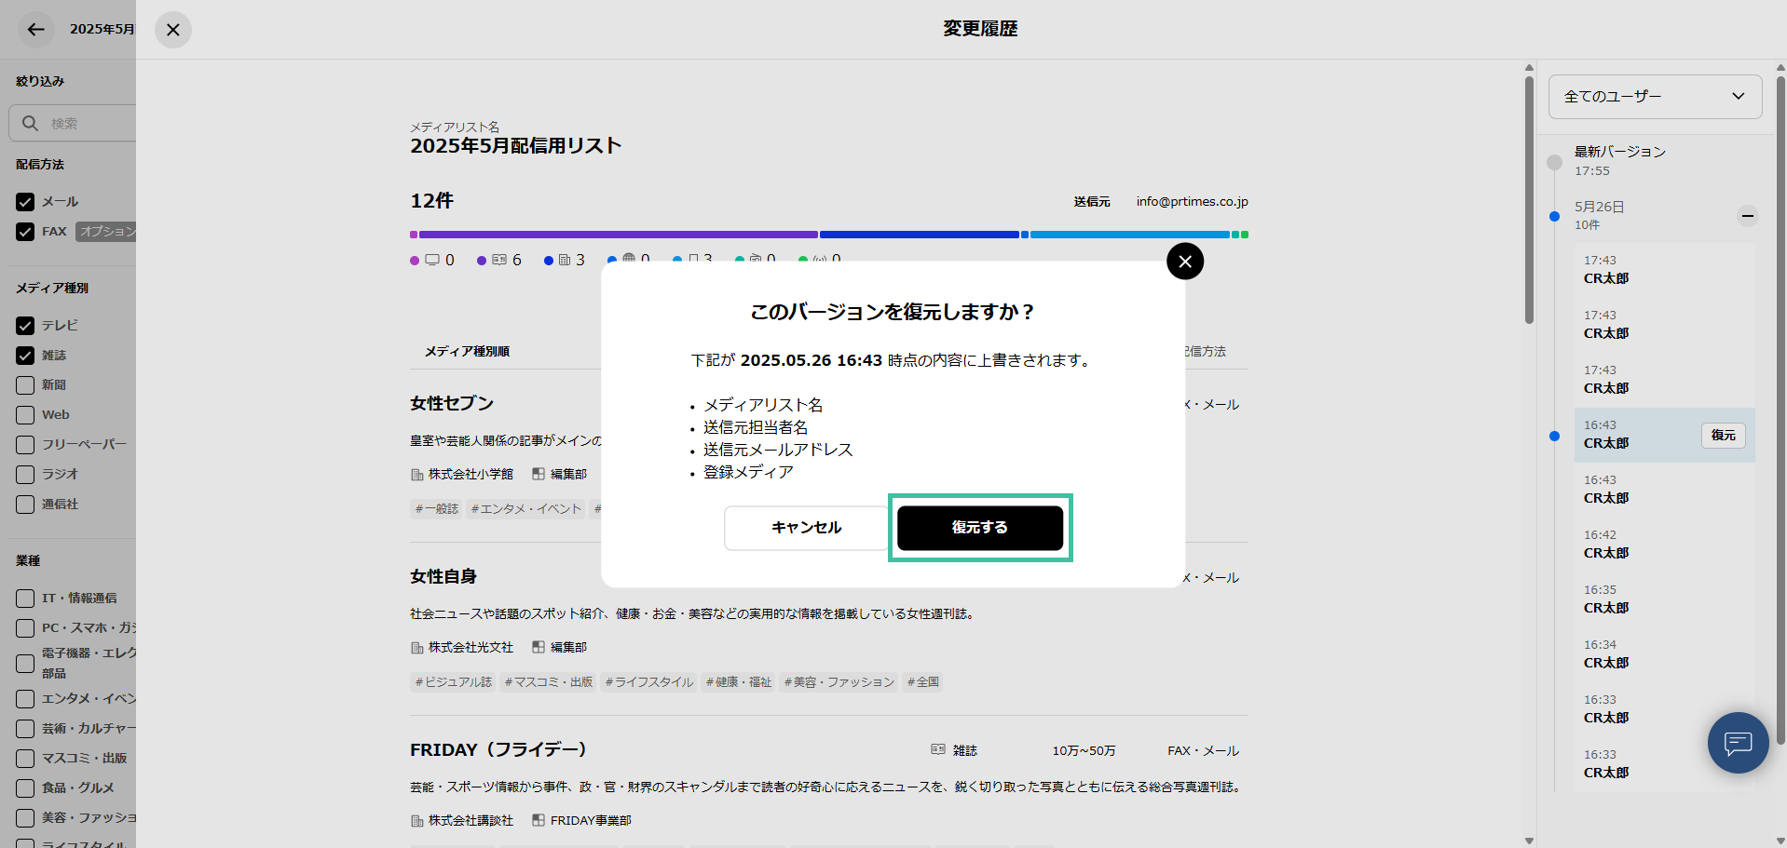Uncheck the テレビ media type checkbox
The image size is (1787, 848).
tap(25, 326)
